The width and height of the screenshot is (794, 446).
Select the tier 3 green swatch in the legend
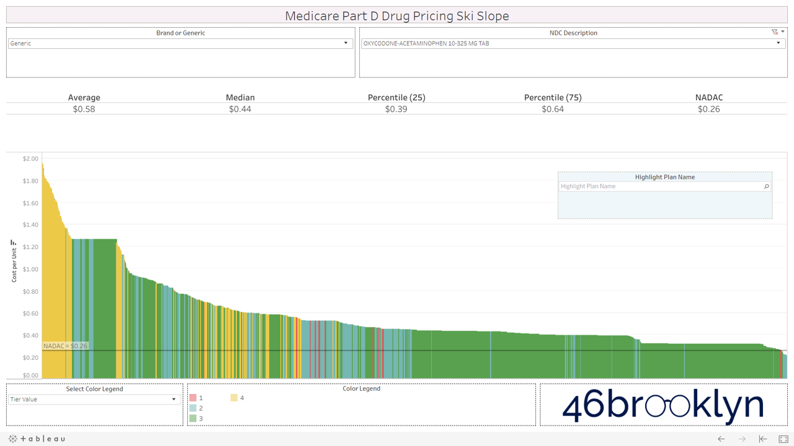[193, 419]
